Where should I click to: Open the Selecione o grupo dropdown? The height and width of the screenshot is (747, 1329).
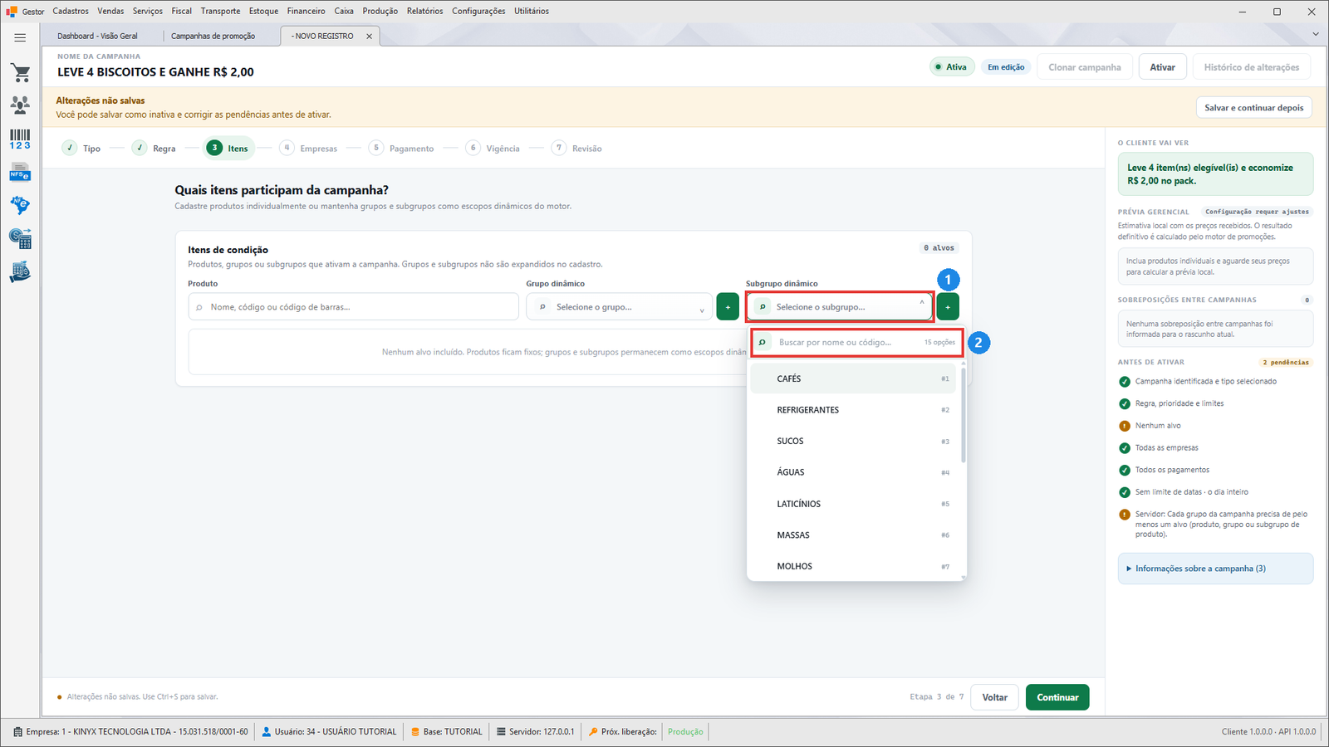click(620, 307)
